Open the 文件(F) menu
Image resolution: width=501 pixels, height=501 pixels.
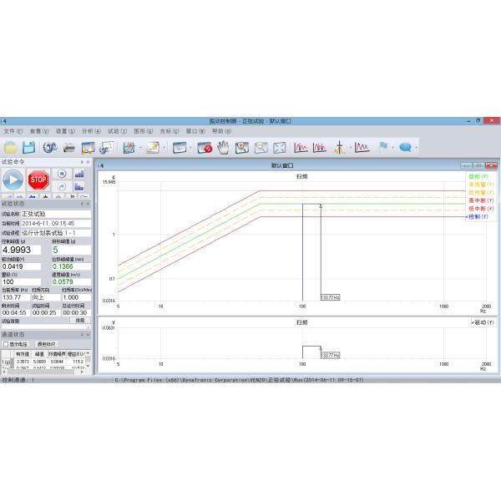point(13,131)
